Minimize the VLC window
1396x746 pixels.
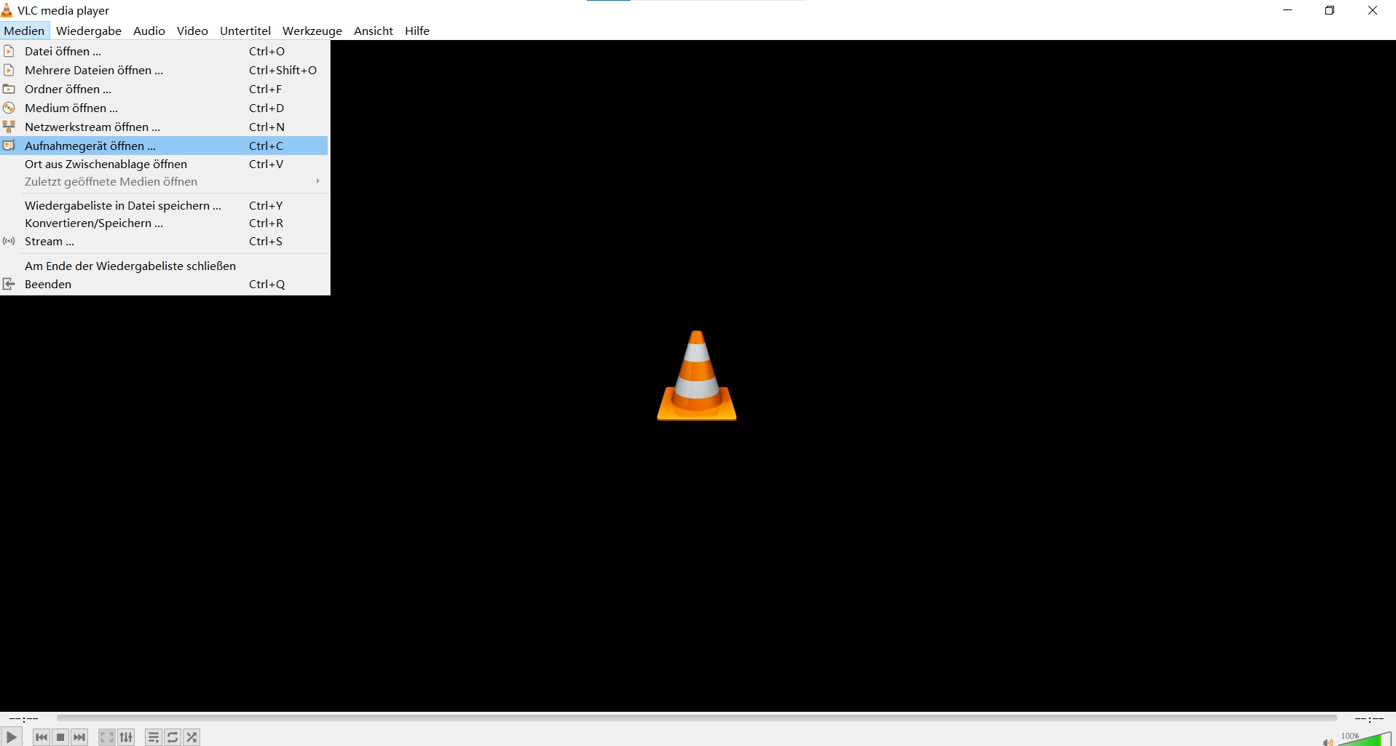1287,10
